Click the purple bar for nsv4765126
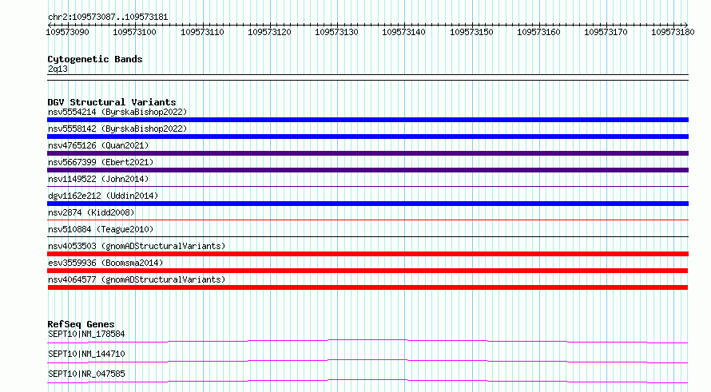711x392 pixels. (x=367, y=153)
